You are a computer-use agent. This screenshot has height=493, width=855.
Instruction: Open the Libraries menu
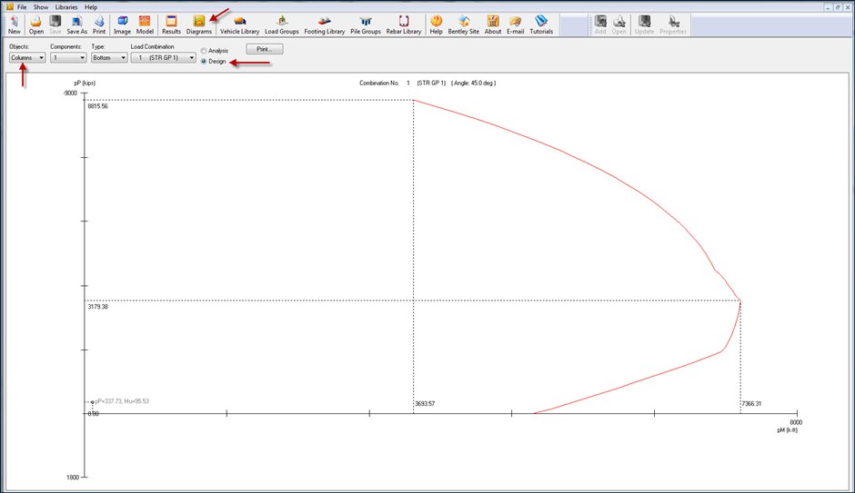click(x=66, y=6)
